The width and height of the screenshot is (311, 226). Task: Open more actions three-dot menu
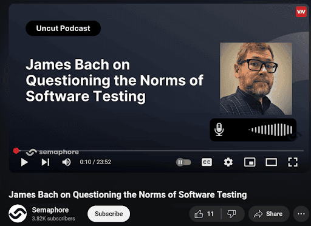click(x=301, y=214)
